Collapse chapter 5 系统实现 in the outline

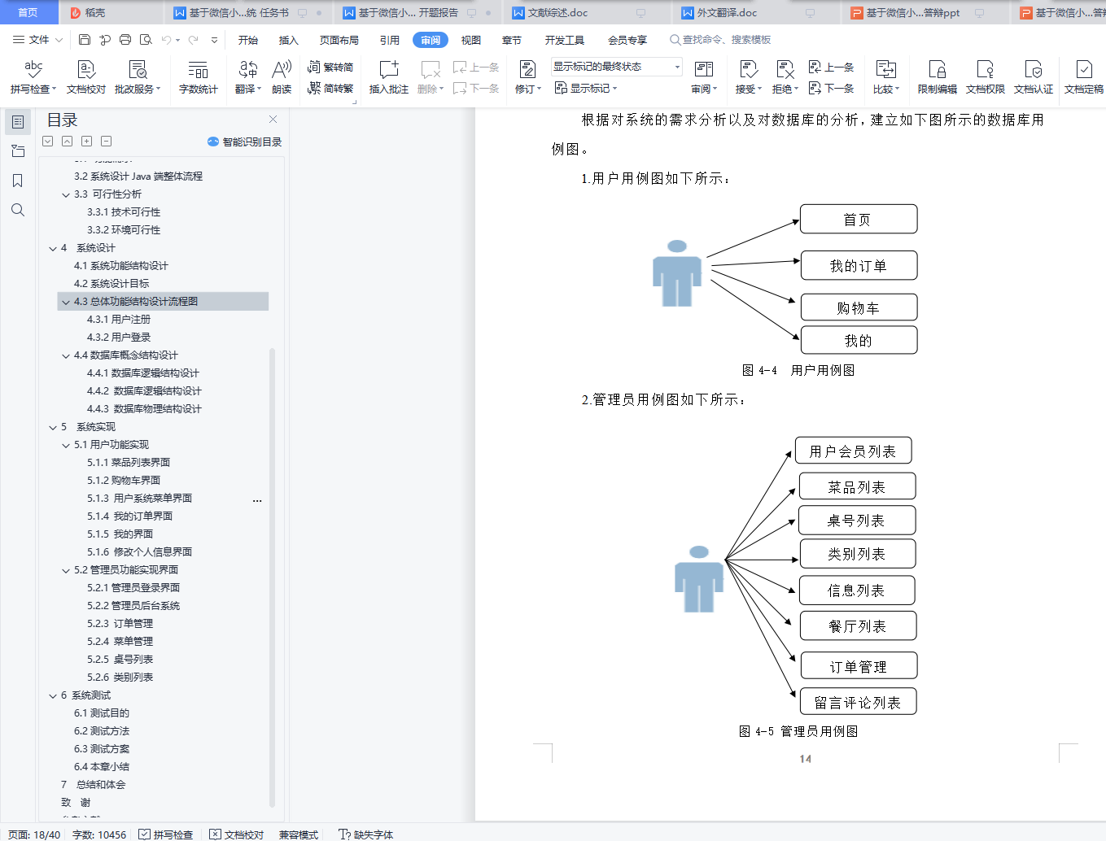point(53,427)
